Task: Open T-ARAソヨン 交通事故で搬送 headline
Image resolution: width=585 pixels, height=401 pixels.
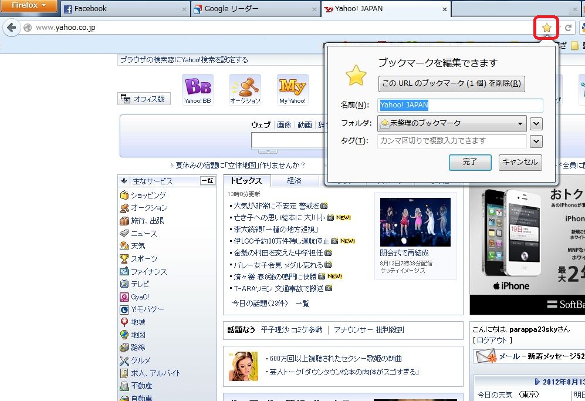Action: pyautogui.click(x=278, y=289)
